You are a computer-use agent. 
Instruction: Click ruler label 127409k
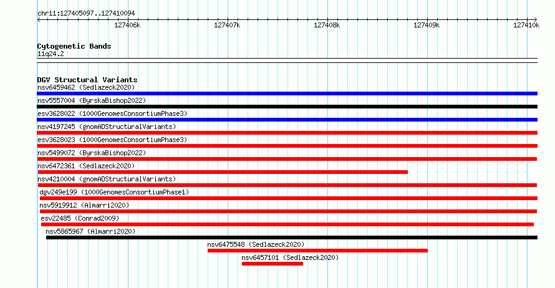coord(427,25)
